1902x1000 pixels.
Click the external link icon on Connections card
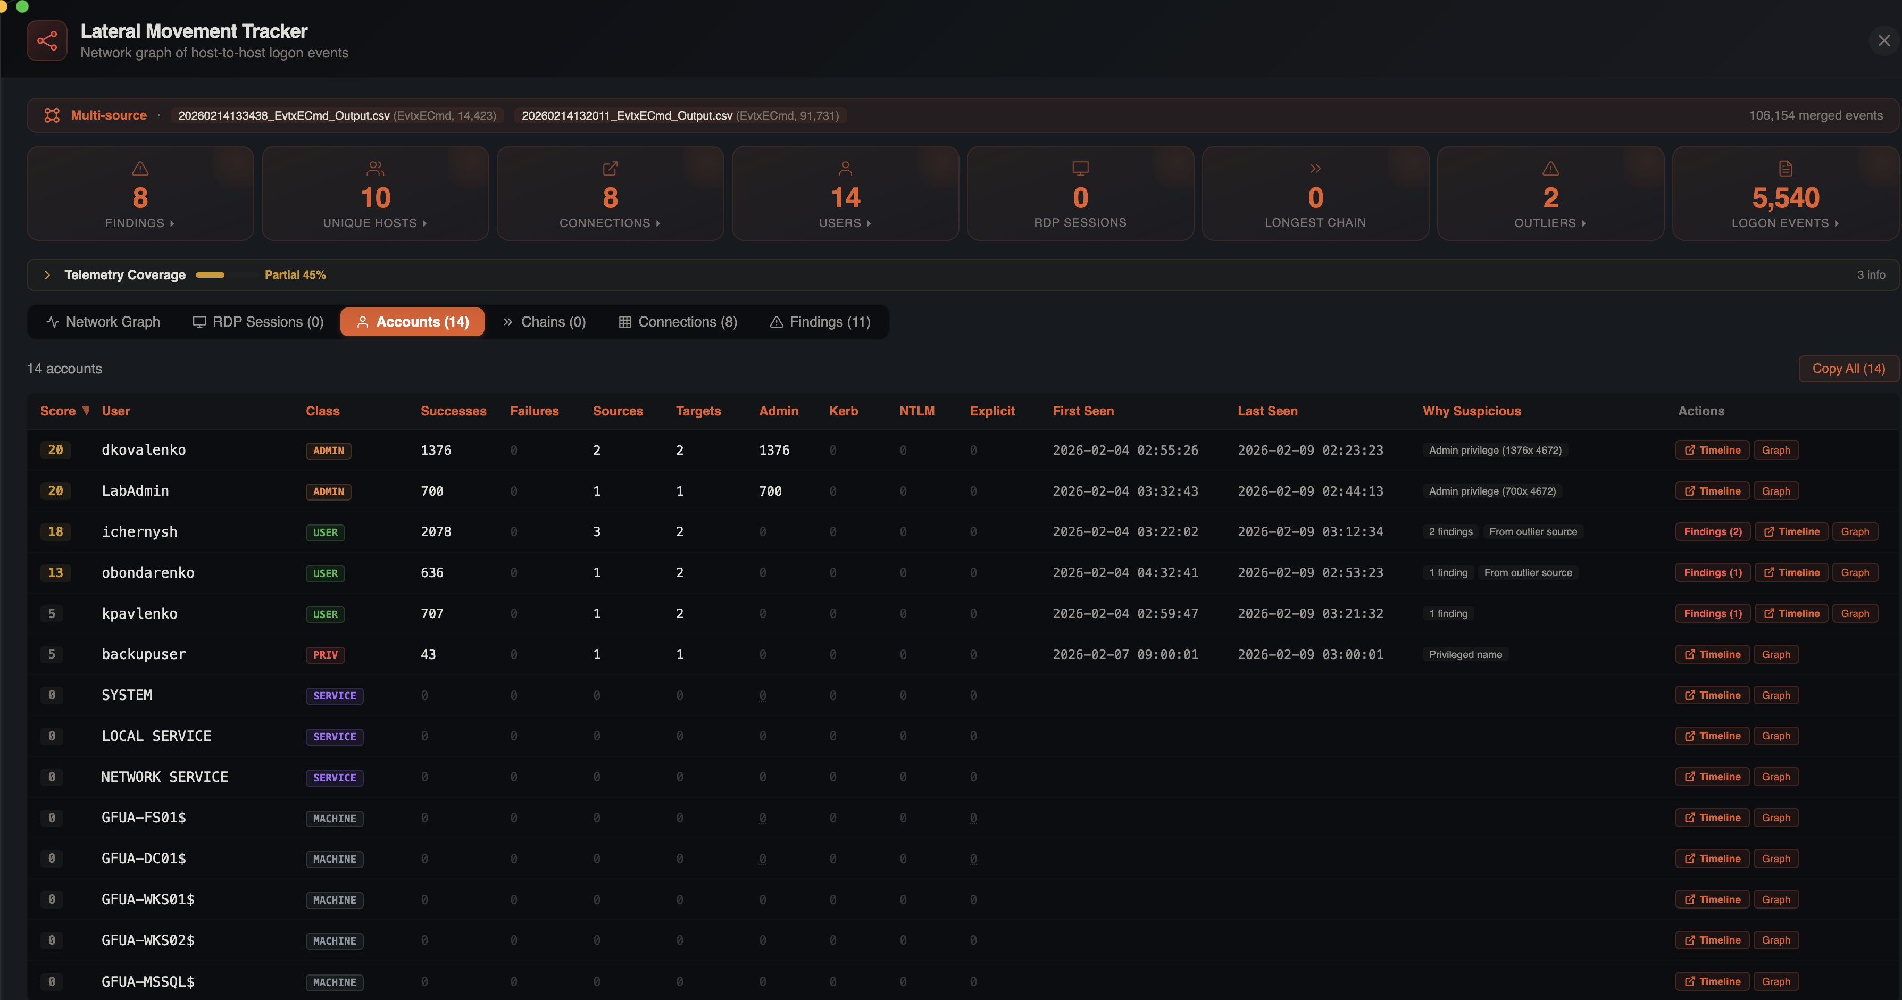[610, 169]
